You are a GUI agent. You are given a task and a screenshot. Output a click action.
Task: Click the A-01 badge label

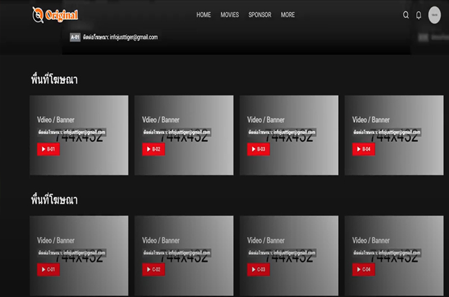point(75,38)
